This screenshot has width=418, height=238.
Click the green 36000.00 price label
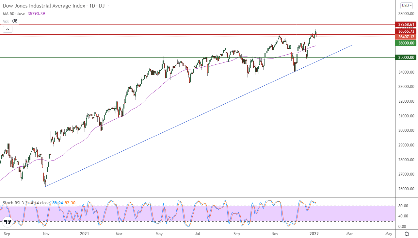coord(406,43)
